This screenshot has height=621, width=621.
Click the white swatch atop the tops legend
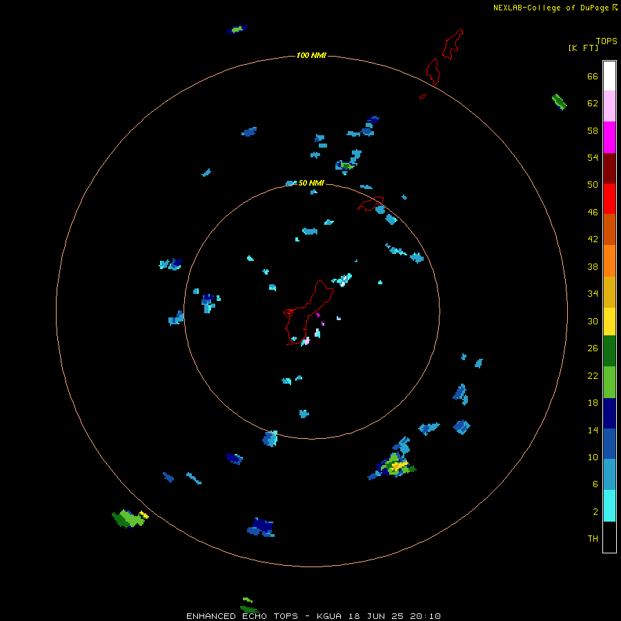pos(609,76)
